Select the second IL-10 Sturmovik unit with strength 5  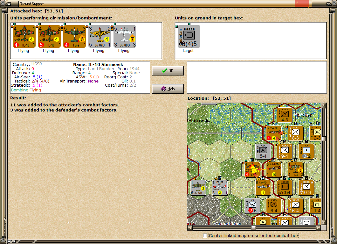[x=49, y=36]
